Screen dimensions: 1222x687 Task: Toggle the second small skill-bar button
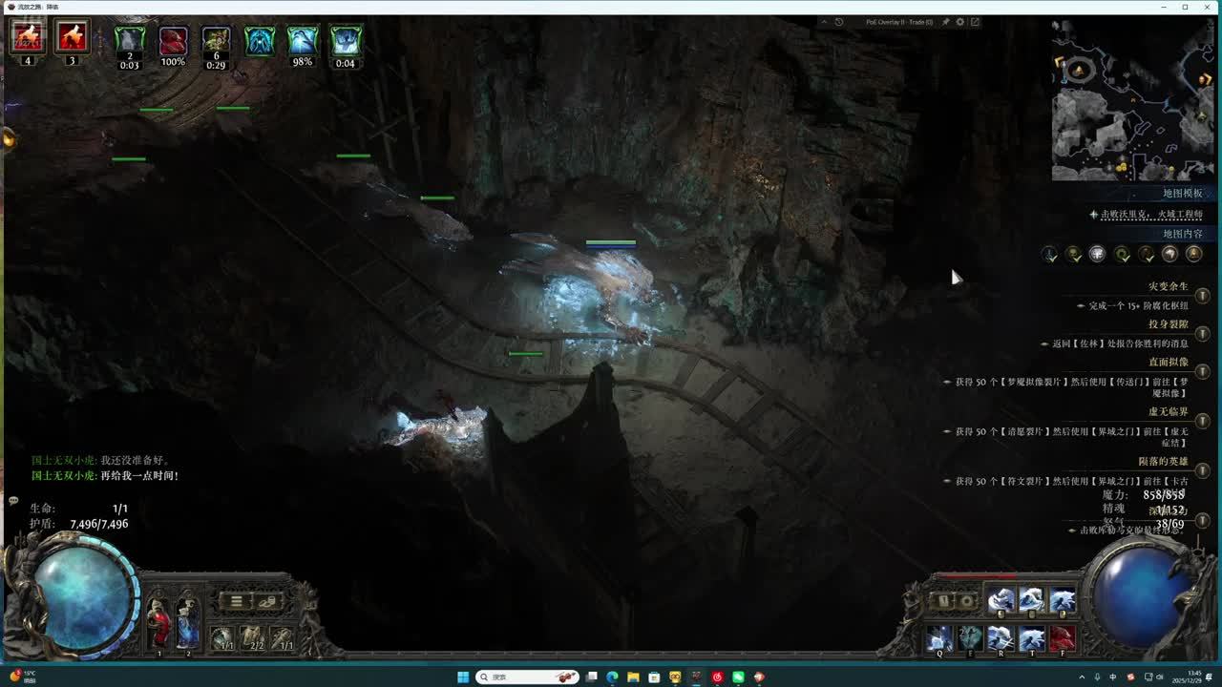(x=966, y=602)
